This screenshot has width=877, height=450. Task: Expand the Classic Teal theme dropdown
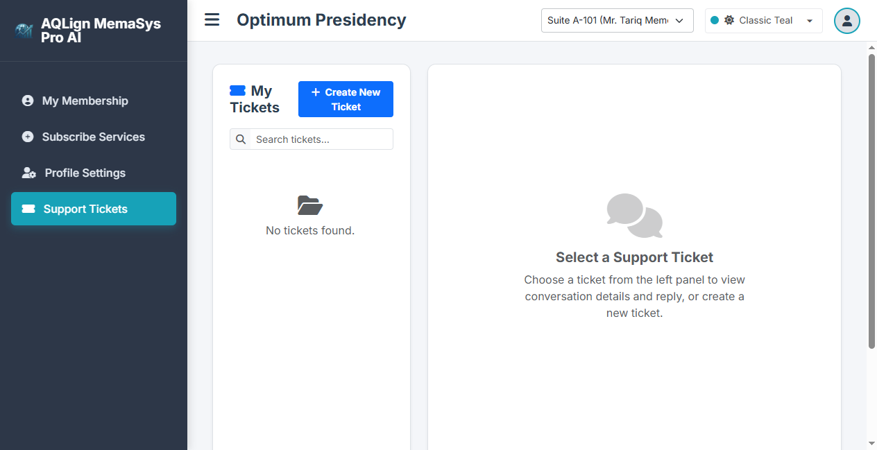[x=764, y=20]
